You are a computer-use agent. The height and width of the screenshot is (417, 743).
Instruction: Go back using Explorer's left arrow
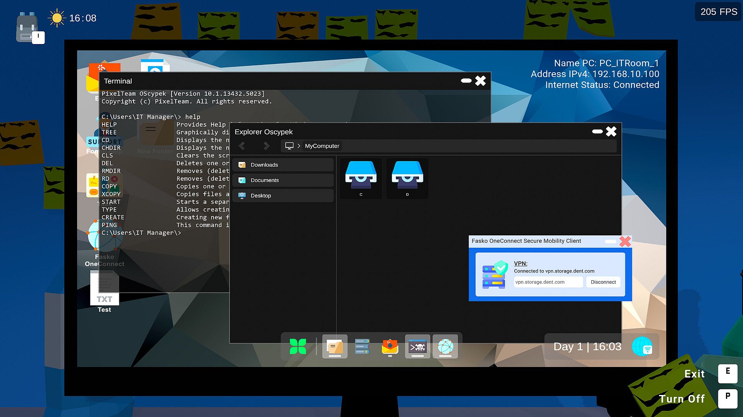click(242, 146)
